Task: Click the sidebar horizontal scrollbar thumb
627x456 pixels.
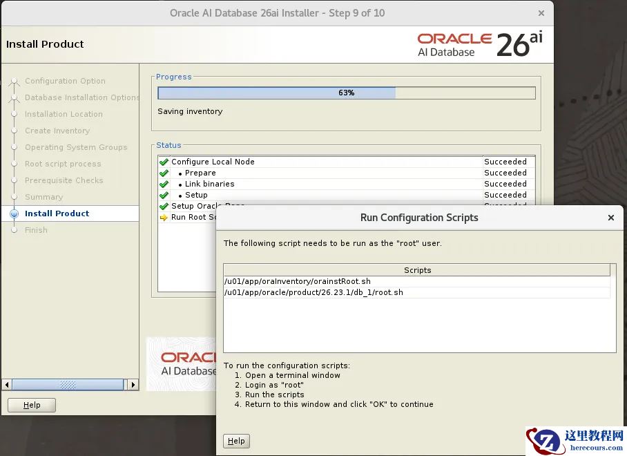Action: tap(68, 385)
